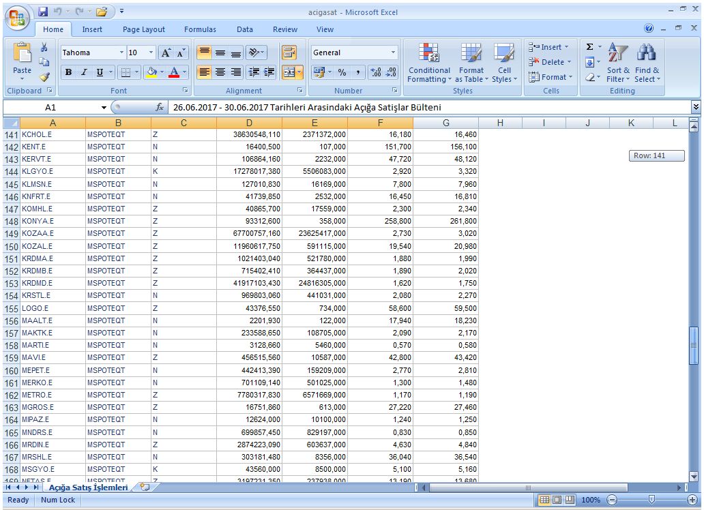This screenshot has width=704, height=510.
Task: Toggle middle vertical alignment
Action: 220,52
